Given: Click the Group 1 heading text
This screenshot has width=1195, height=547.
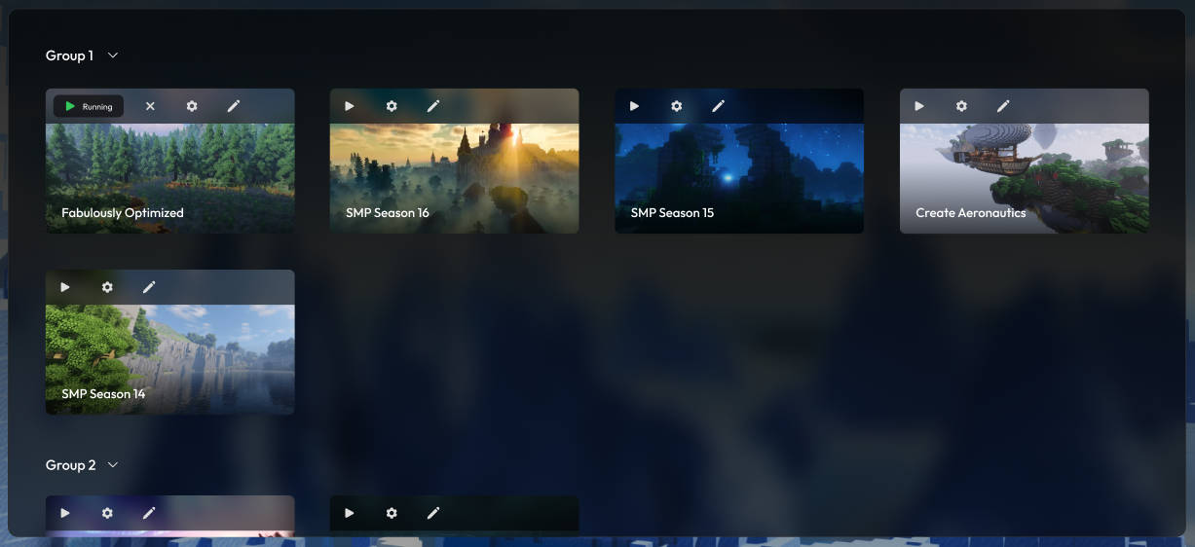Looking at the screenshot, I should pos(69,55).
